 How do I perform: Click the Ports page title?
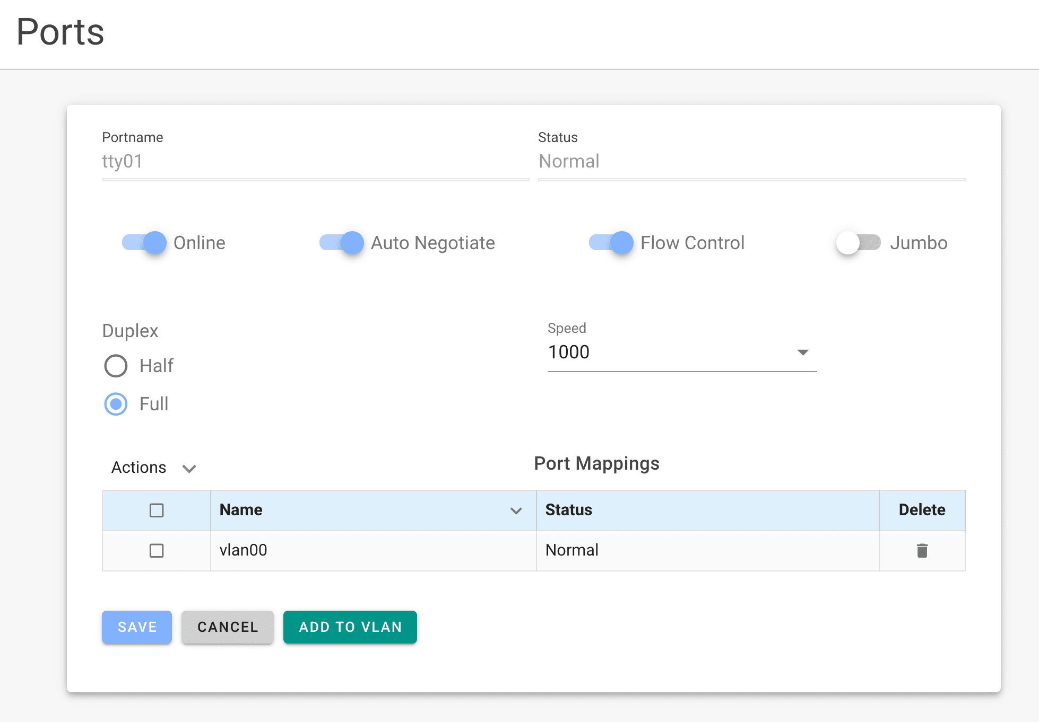[x=60, y=32]
